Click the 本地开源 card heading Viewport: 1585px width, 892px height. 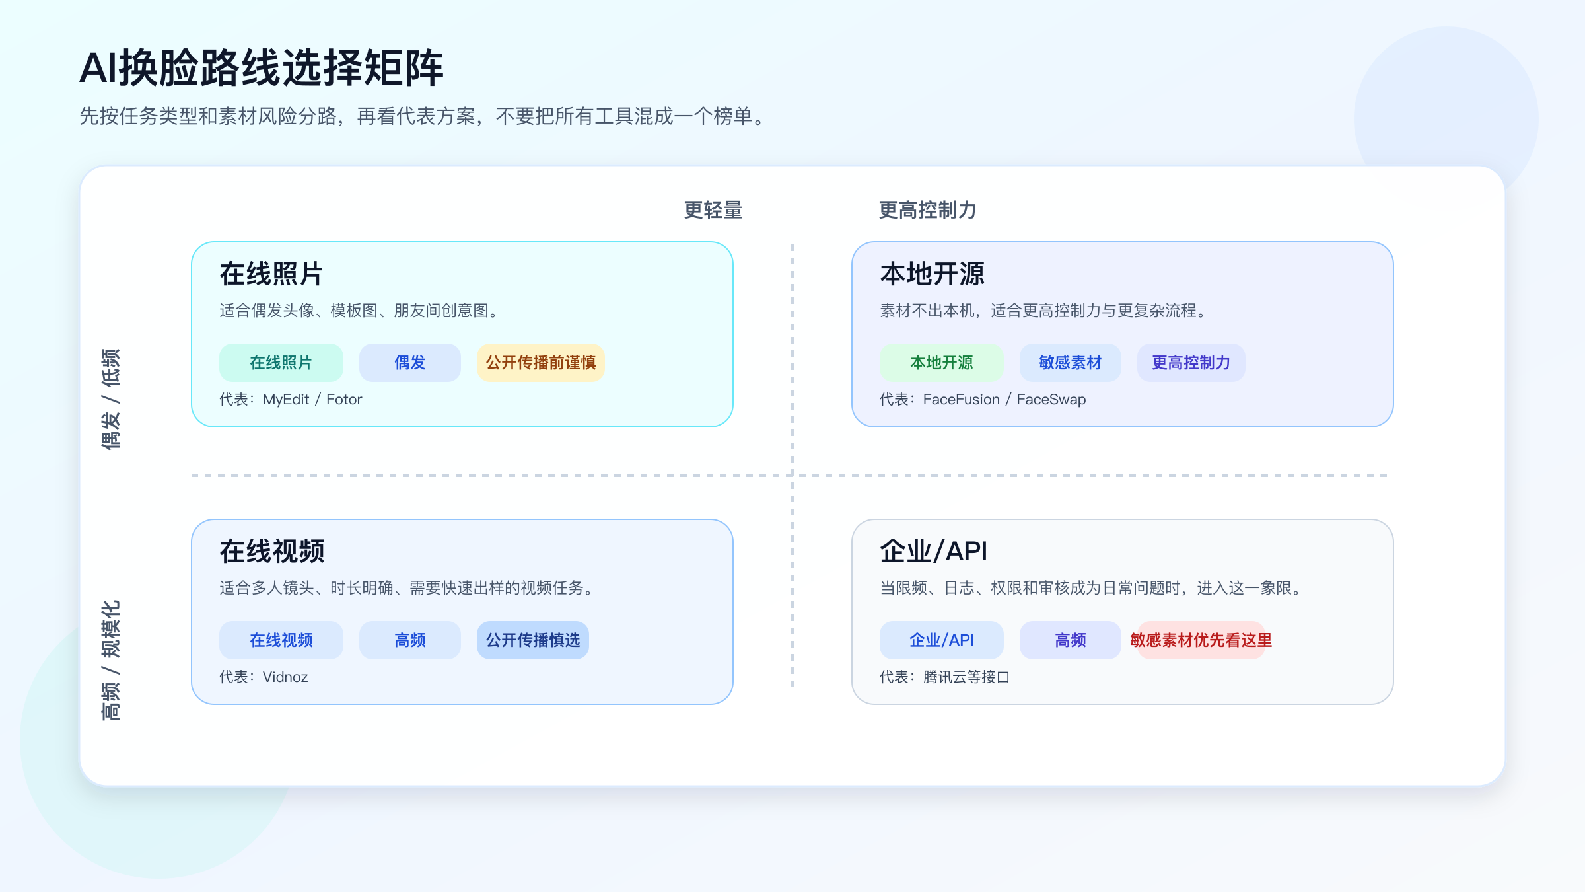click(932, 274)
